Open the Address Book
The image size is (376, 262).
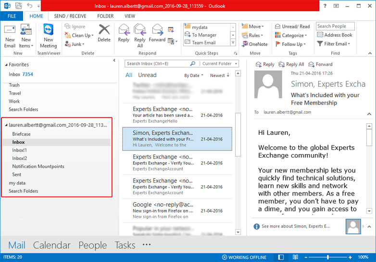click(335, 35)
